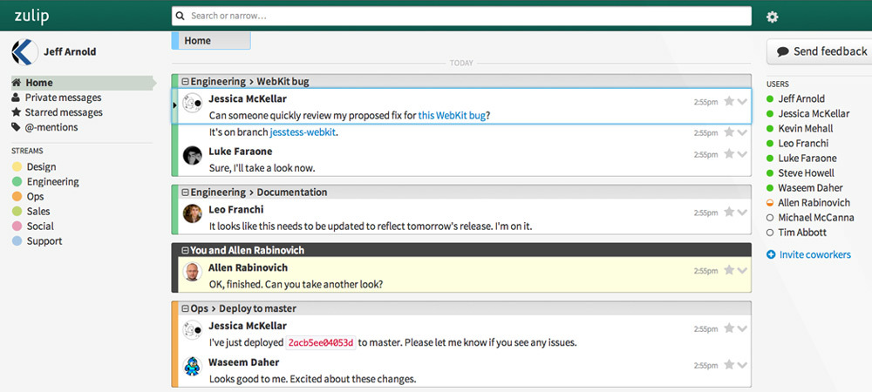This screenshot has width=872, height=392.
Task: Open message actions chevron on Luke Faraone's message
Action: click(742, 155)
